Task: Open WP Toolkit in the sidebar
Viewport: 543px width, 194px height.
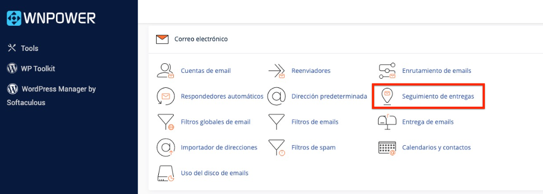Action: (31, 69)
